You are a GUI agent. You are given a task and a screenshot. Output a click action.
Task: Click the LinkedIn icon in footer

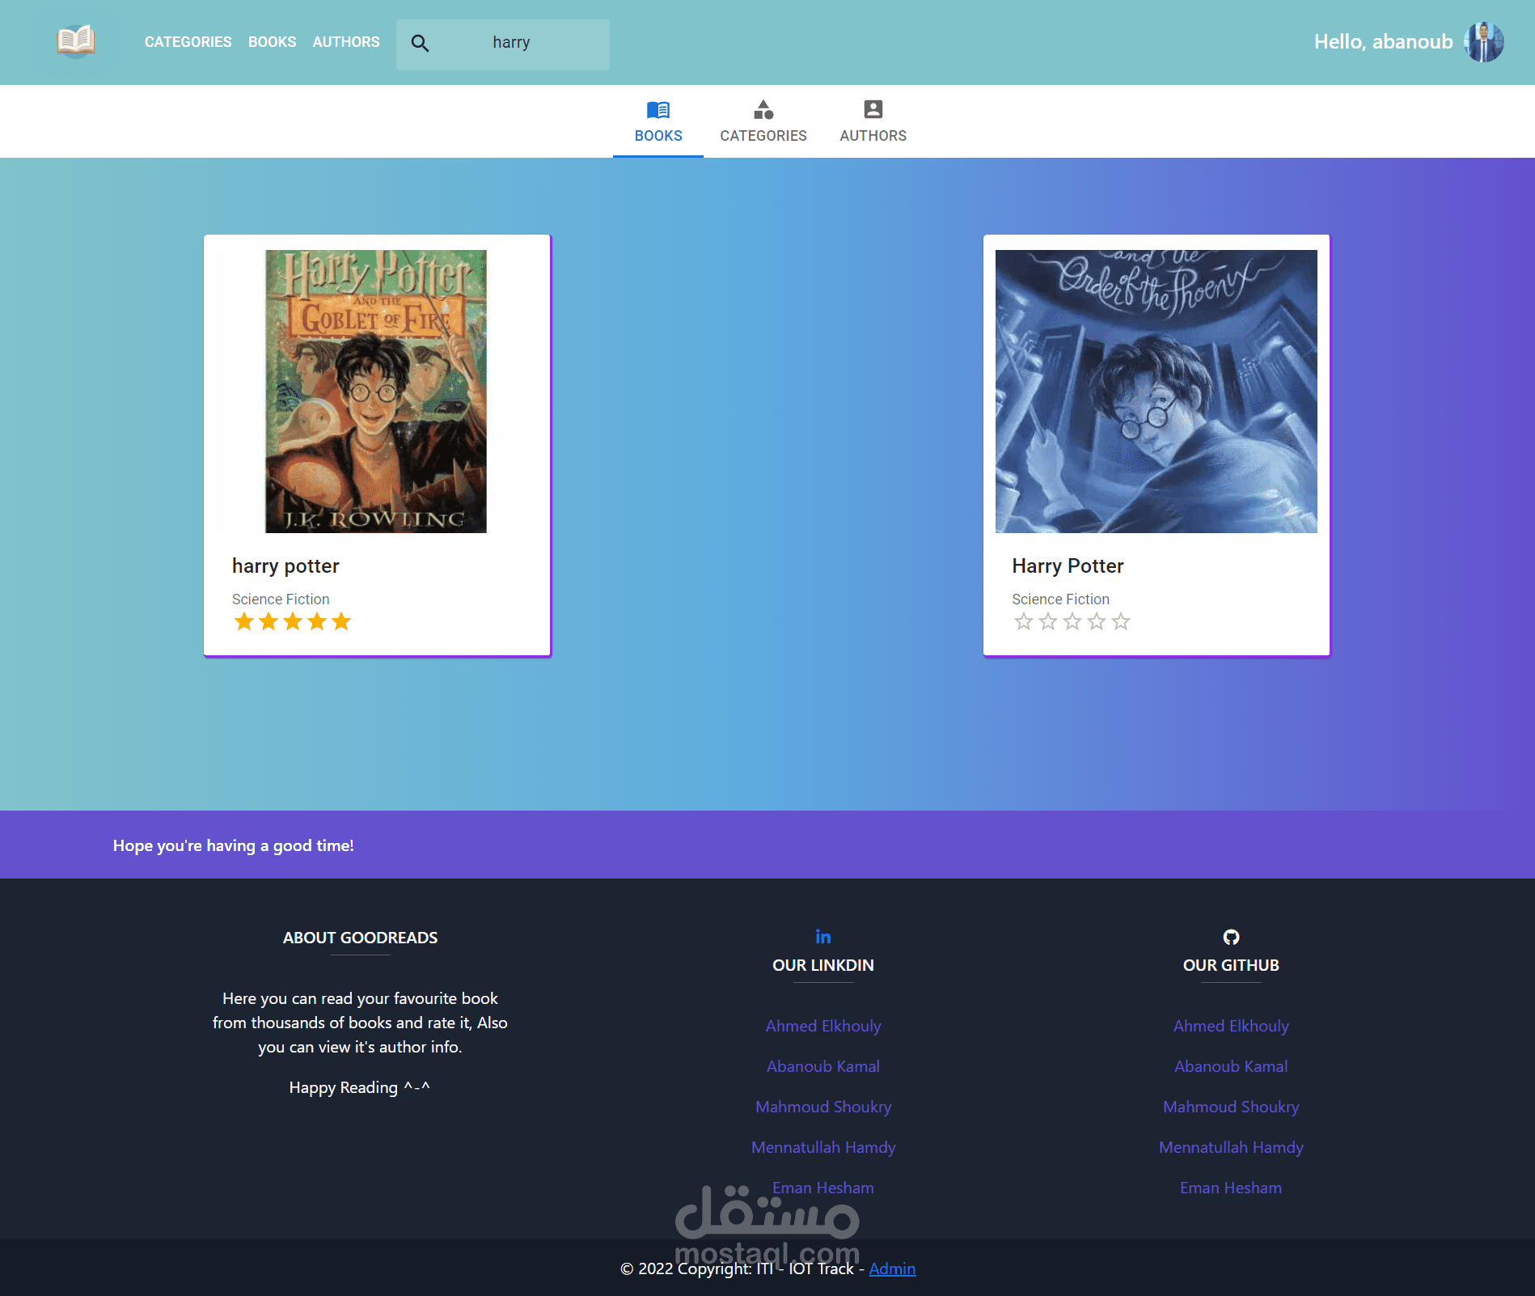pos(822,937)
